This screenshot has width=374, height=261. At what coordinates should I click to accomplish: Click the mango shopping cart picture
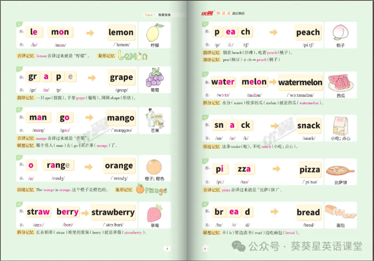(x=155, y=118)
